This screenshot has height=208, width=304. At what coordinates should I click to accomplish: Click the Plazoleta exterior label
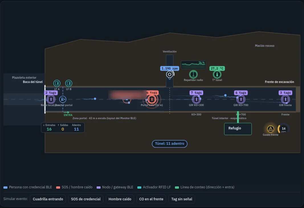[x=24, y=78]
